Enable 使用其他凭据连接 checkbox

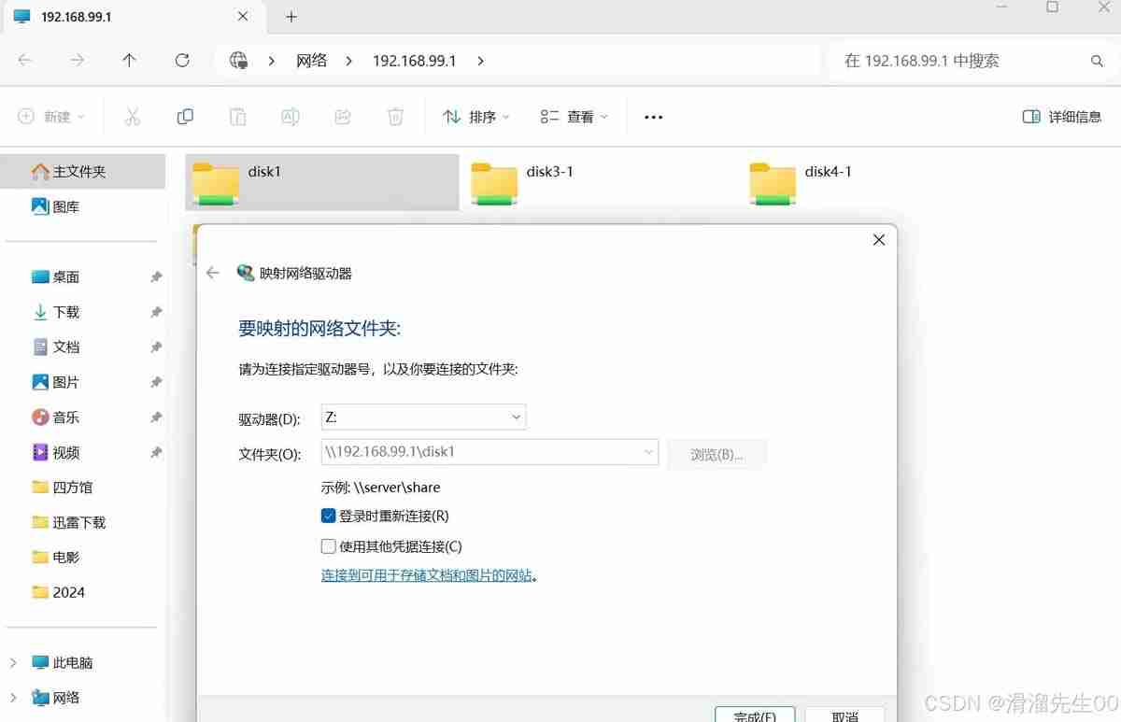click(328, 545)
